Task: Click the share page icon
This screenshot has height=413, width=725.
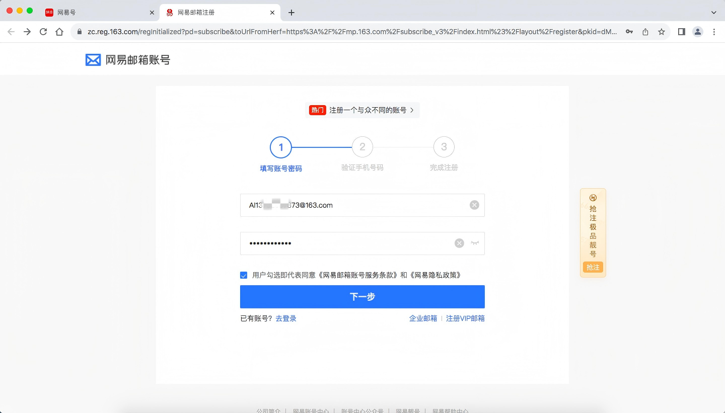Action: (645, 32)
